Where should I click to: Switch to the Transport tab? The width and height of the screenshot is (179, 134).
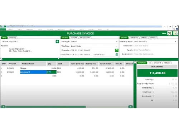point(134,38)
